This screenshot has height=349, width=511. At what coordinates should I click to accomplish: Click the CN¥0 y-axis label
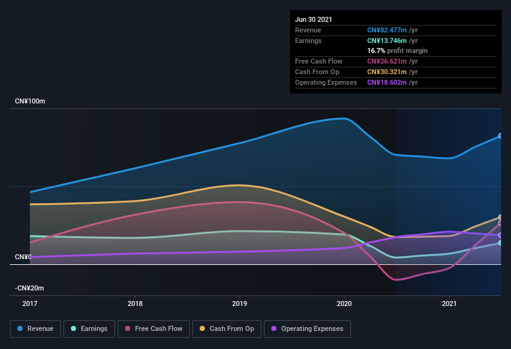tap(23, 257)
